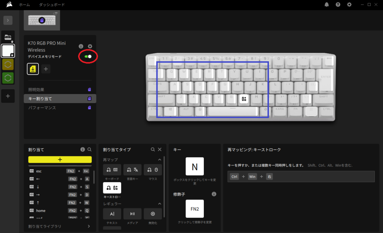383x233 pixels.
Task: Show info for 割り当て panel
Action: pos(83,149)
